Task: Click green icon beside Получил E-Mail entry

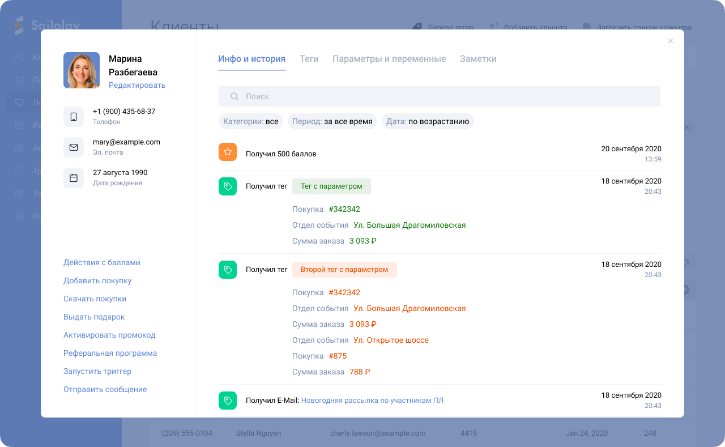Action: pyautogui.click(x=228, y=401)
